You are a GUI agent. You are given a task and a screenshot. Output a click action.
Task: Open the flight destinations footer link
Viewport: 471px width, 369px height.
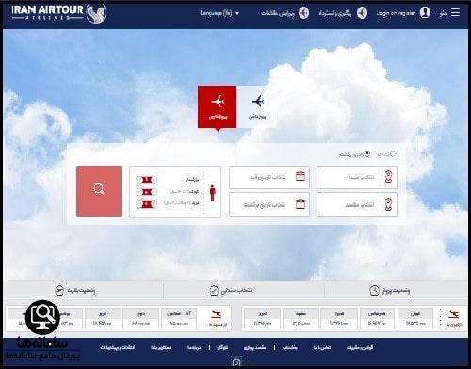[x=254, y=348]
